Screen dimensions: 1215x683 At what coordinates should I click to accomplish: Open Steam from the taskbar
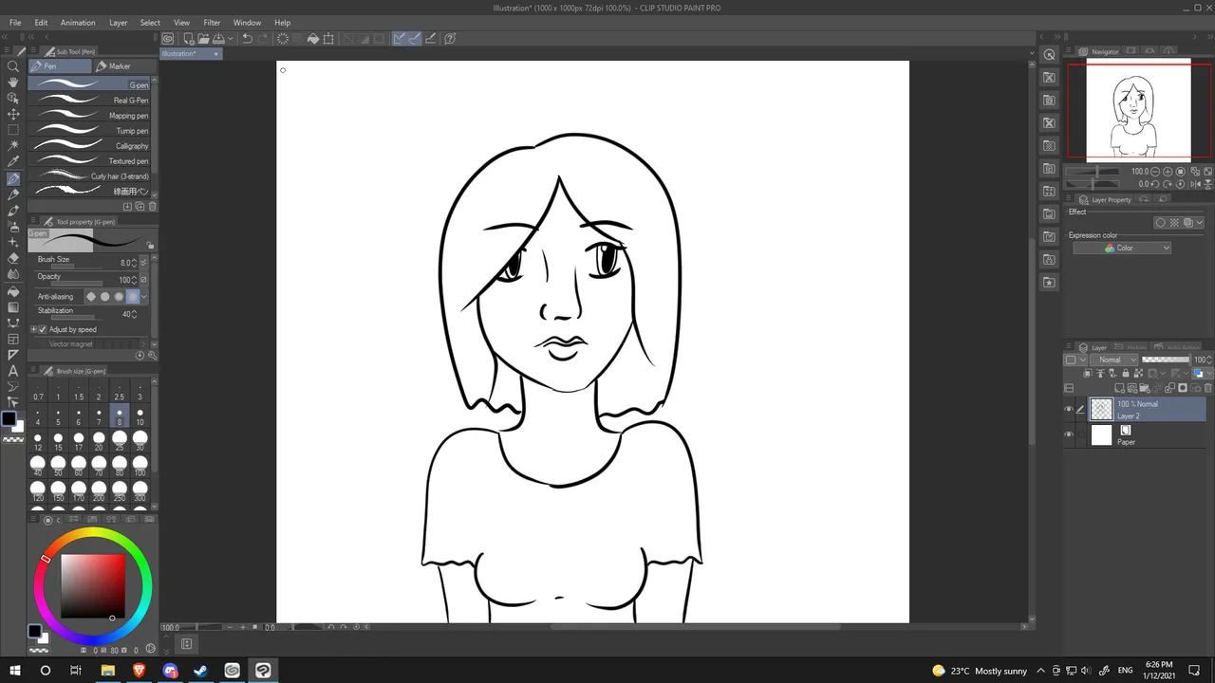point(201,671)
